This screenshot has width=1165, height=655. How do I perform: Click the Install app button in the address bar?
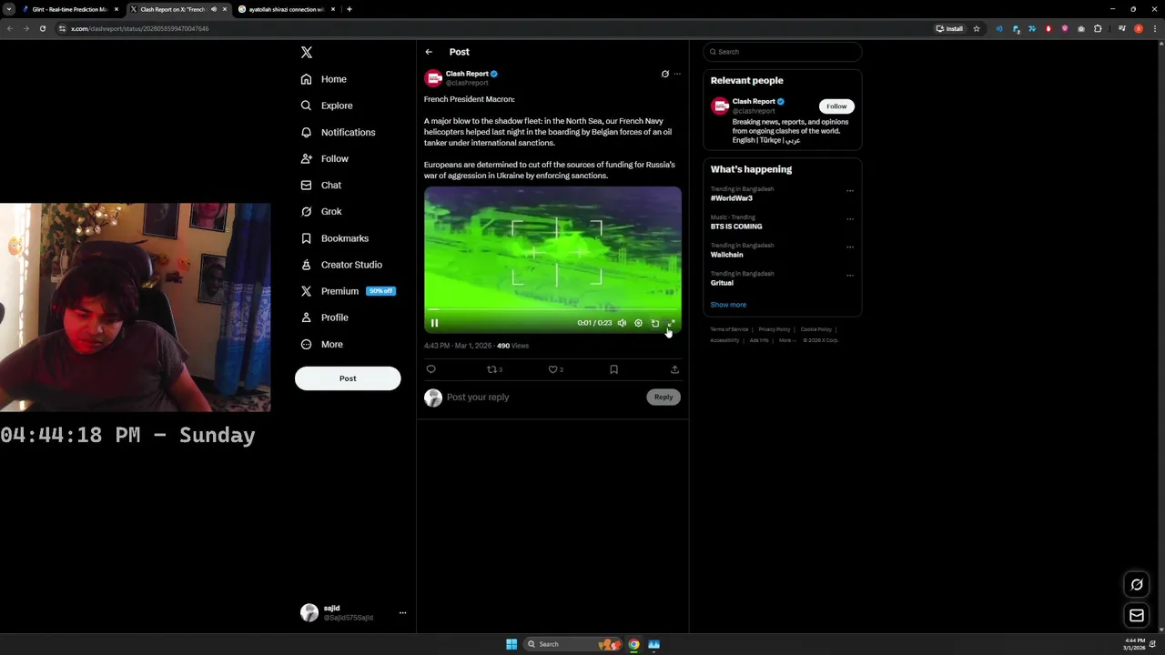coord(949,28)
